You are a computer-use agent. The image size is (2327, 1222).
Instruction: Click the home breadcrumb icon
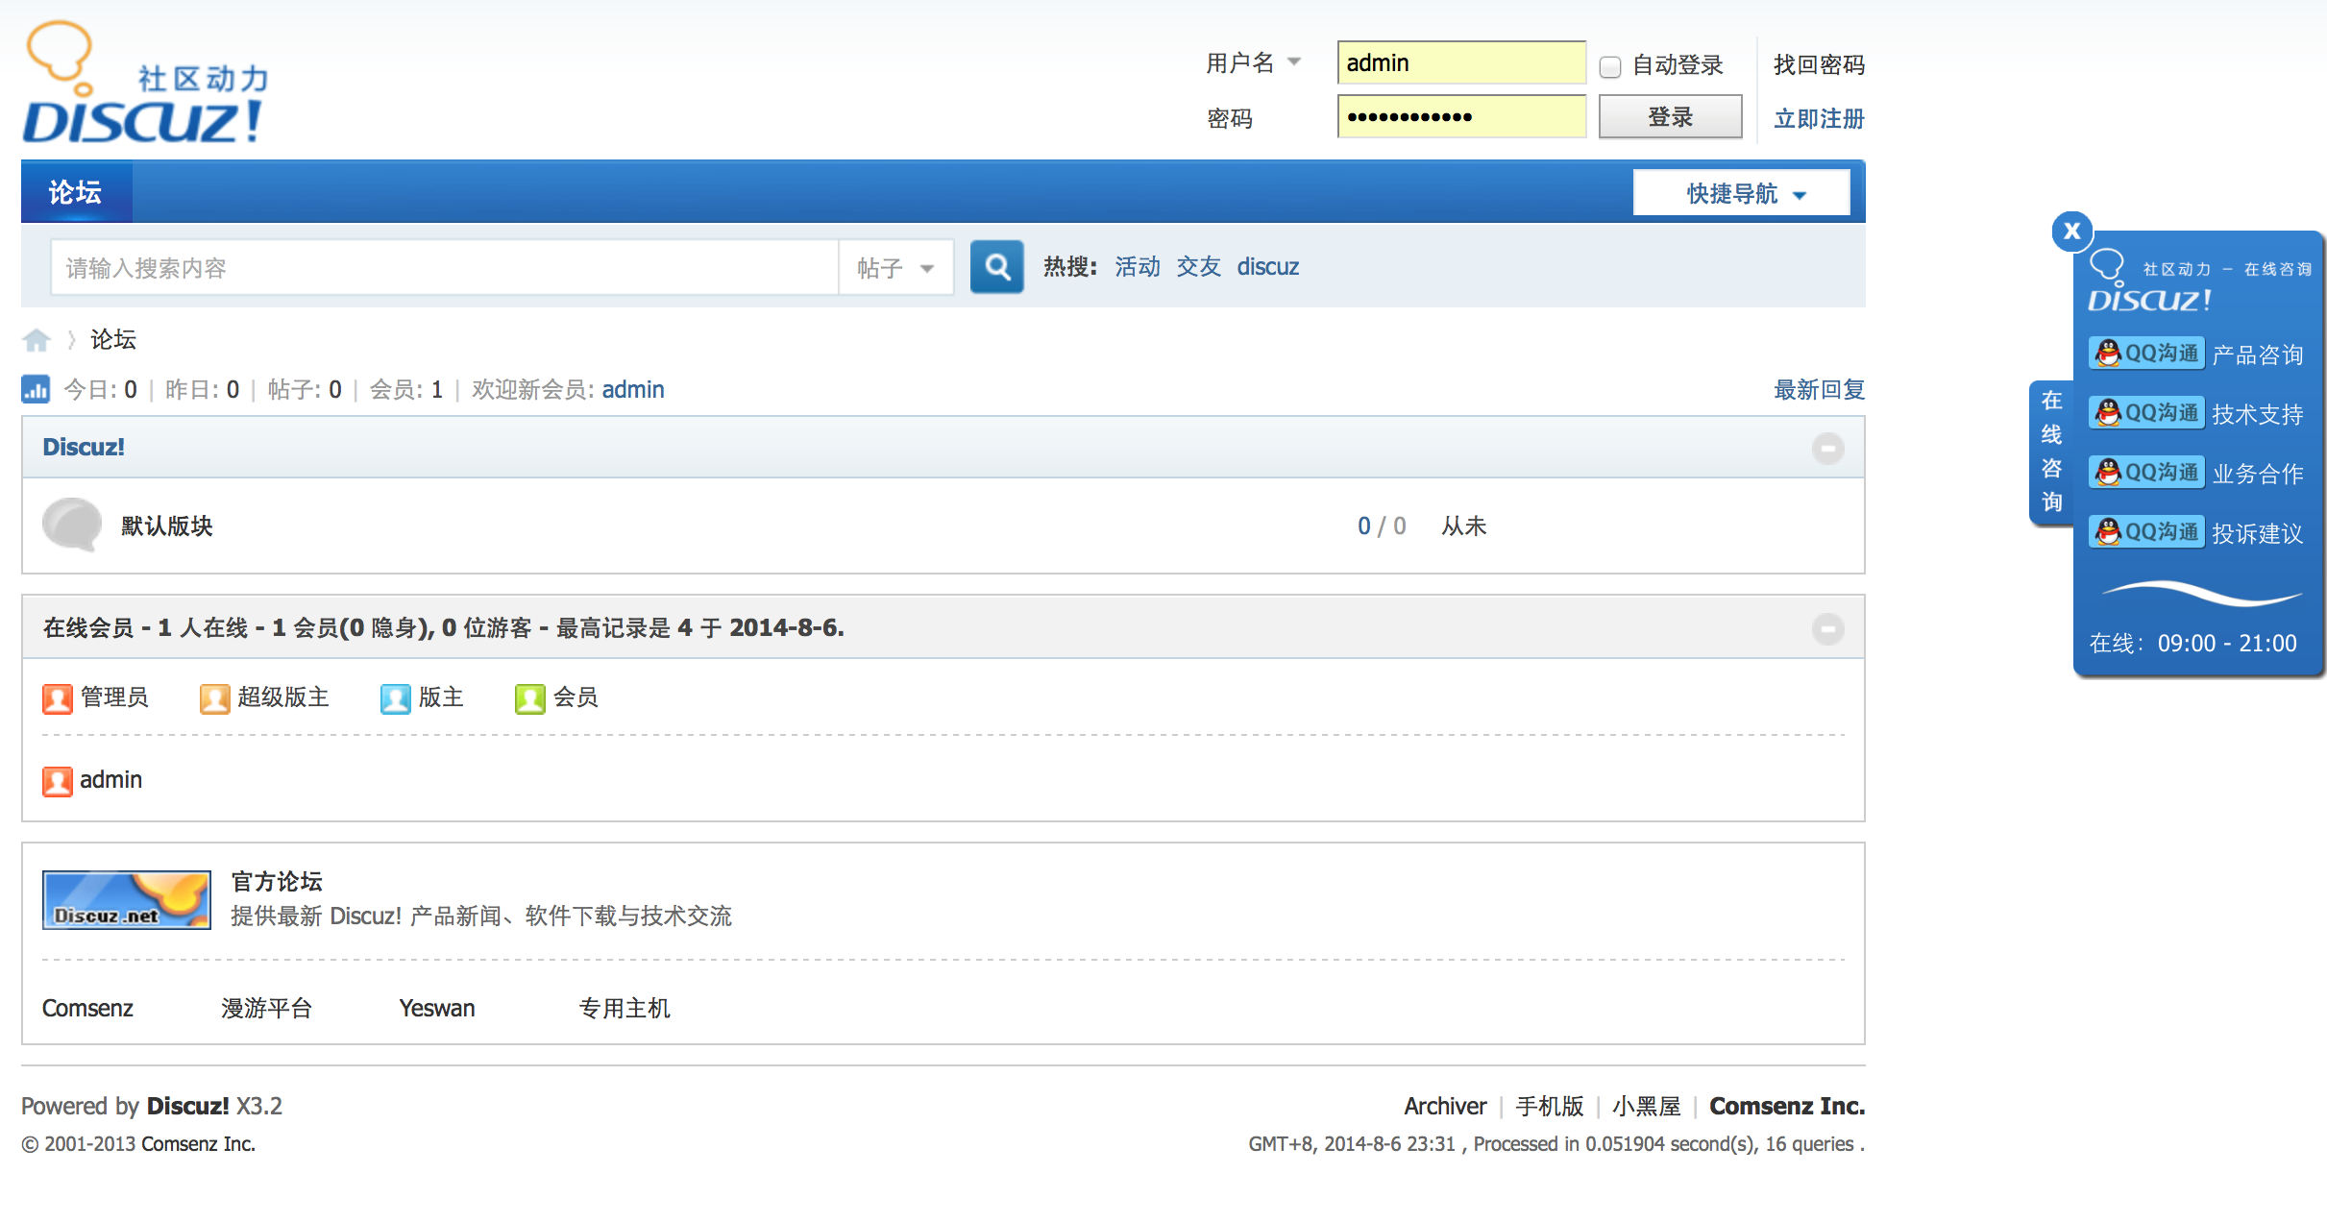point(37,339)
